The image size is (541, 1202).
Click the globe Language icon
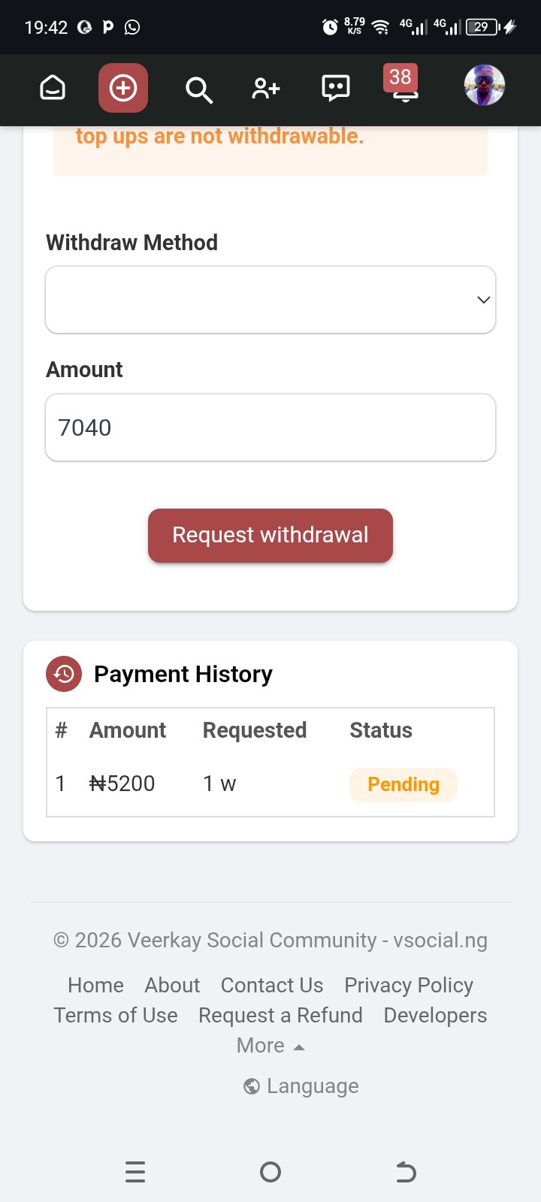pyautogui.click(x=252, y=1086)
